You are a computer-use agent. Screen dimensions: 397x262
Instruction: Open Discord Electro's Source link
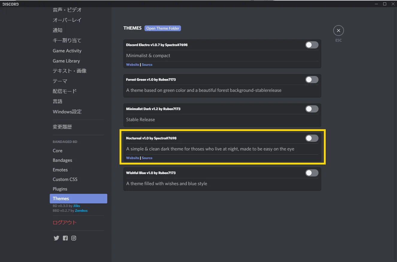147,65
